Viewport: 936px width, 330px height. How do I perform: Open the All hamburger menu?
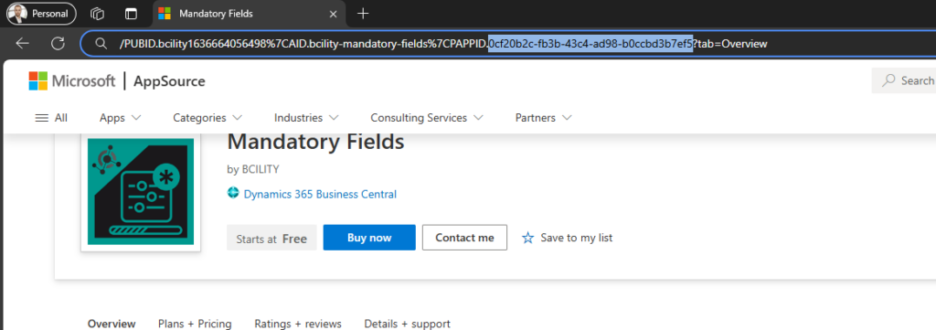(51, 118)
